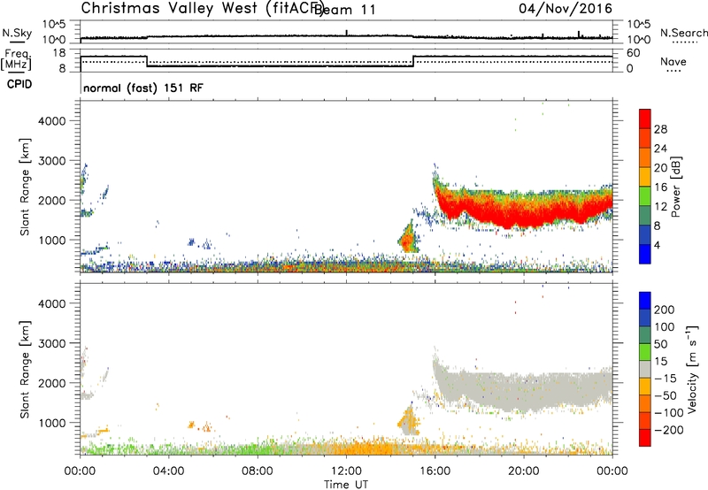
Task: Click the CPID label
Action: click(19, 84)
